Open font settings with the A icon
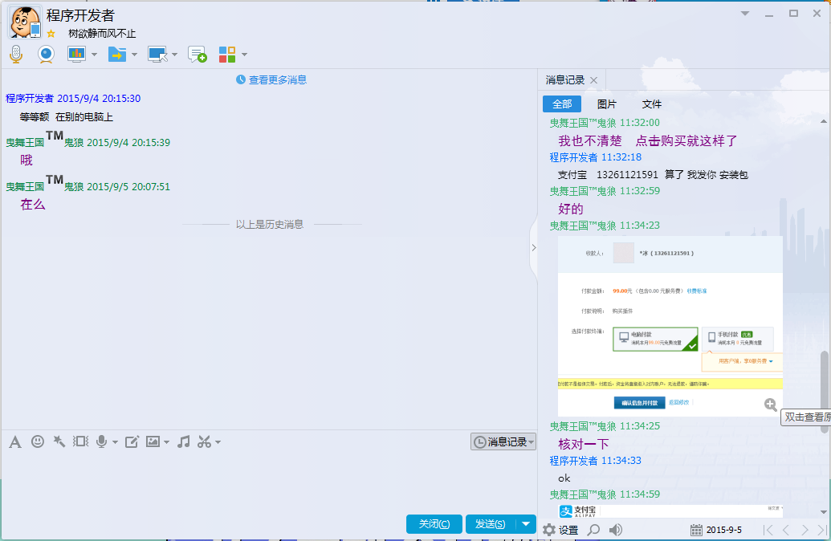This screenshot has width=831, height=541. [x=14, y=441]
